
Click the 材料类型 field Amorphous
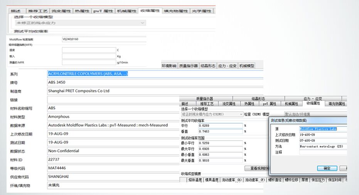[x=113, y=117]
